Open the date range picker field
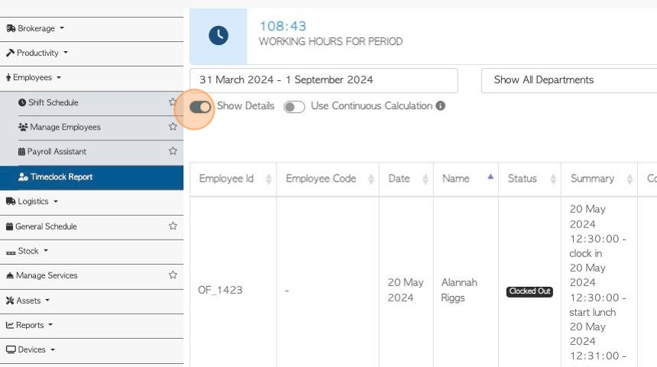The width and height of the screenshot is (657, 367). 323,80
